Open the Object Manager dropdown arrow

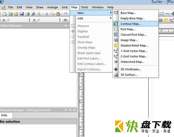pyautogui.click(x=65, y=26)
